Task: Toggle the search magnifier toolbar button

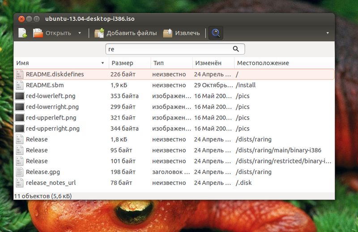Action: pos(216,33)
